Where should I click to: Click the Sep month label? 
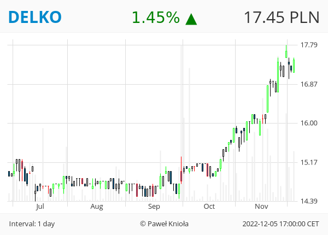pyautogui.click(x=154, y=207)
